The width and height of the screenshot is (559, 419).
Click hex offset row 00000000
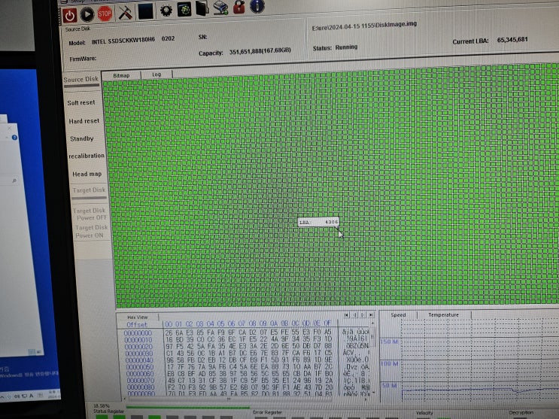coord(138,333)
